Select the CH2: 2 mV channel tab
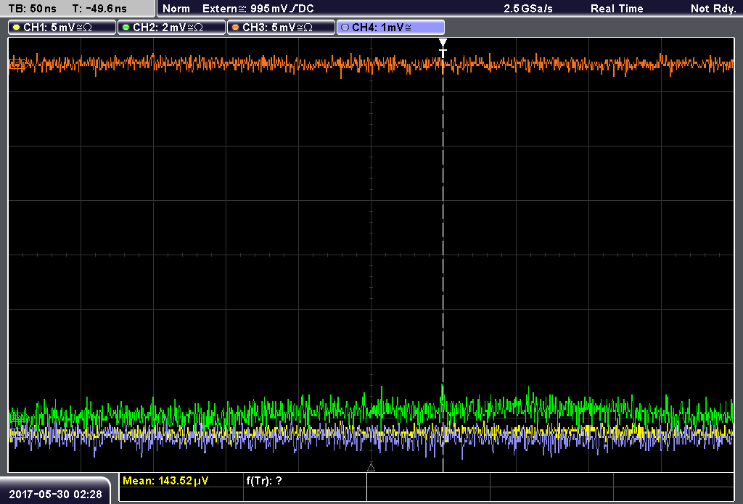The height and width of the screenshot is (504, 743). (x=171, y=28)
